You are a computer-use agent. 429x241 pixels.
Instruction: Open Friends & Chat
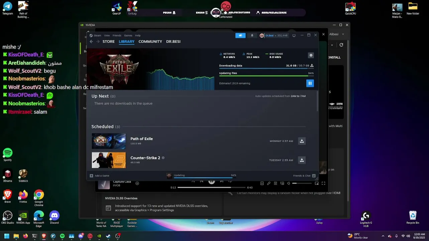pos(304,176)
